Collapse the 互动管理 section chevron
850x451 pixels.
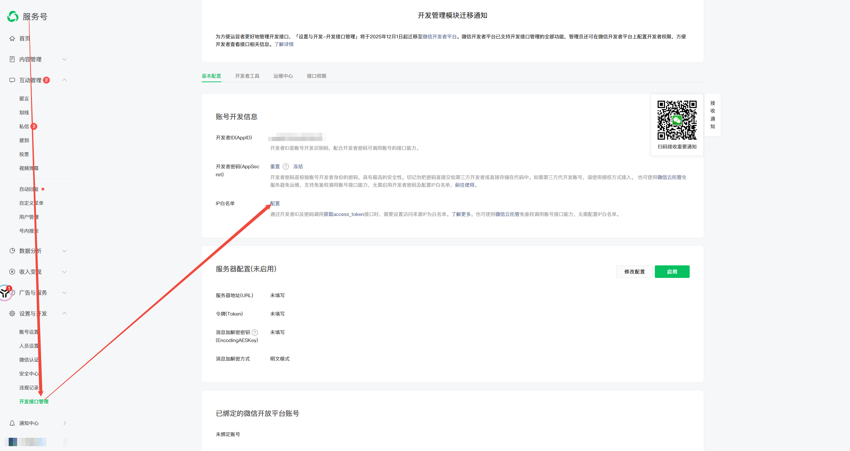[64, 80]
